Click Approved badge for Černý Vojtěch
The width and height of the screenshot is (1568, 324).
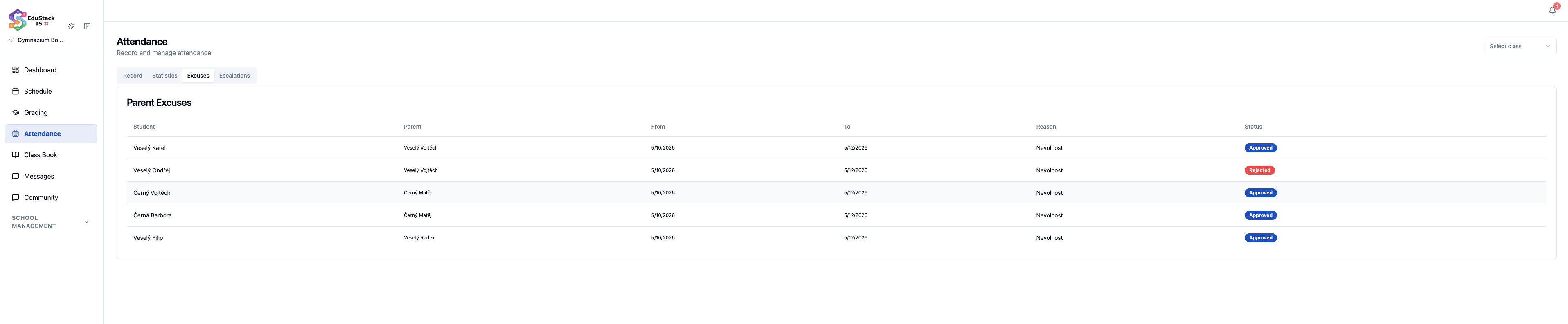coord(1260,193)
